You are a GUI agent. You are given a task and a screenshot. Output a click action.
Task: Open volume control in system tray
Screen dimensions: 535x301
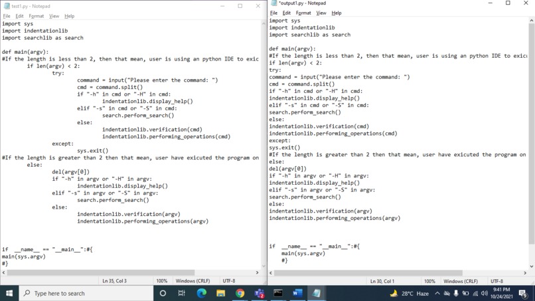click(x=484, y=293)
